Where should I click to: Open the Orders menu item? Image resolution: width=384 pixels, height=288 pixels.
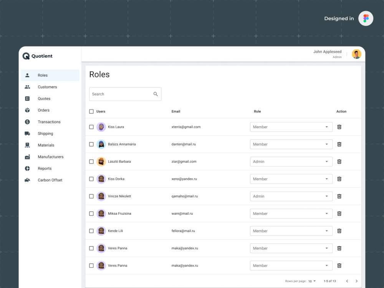point(50,110)
